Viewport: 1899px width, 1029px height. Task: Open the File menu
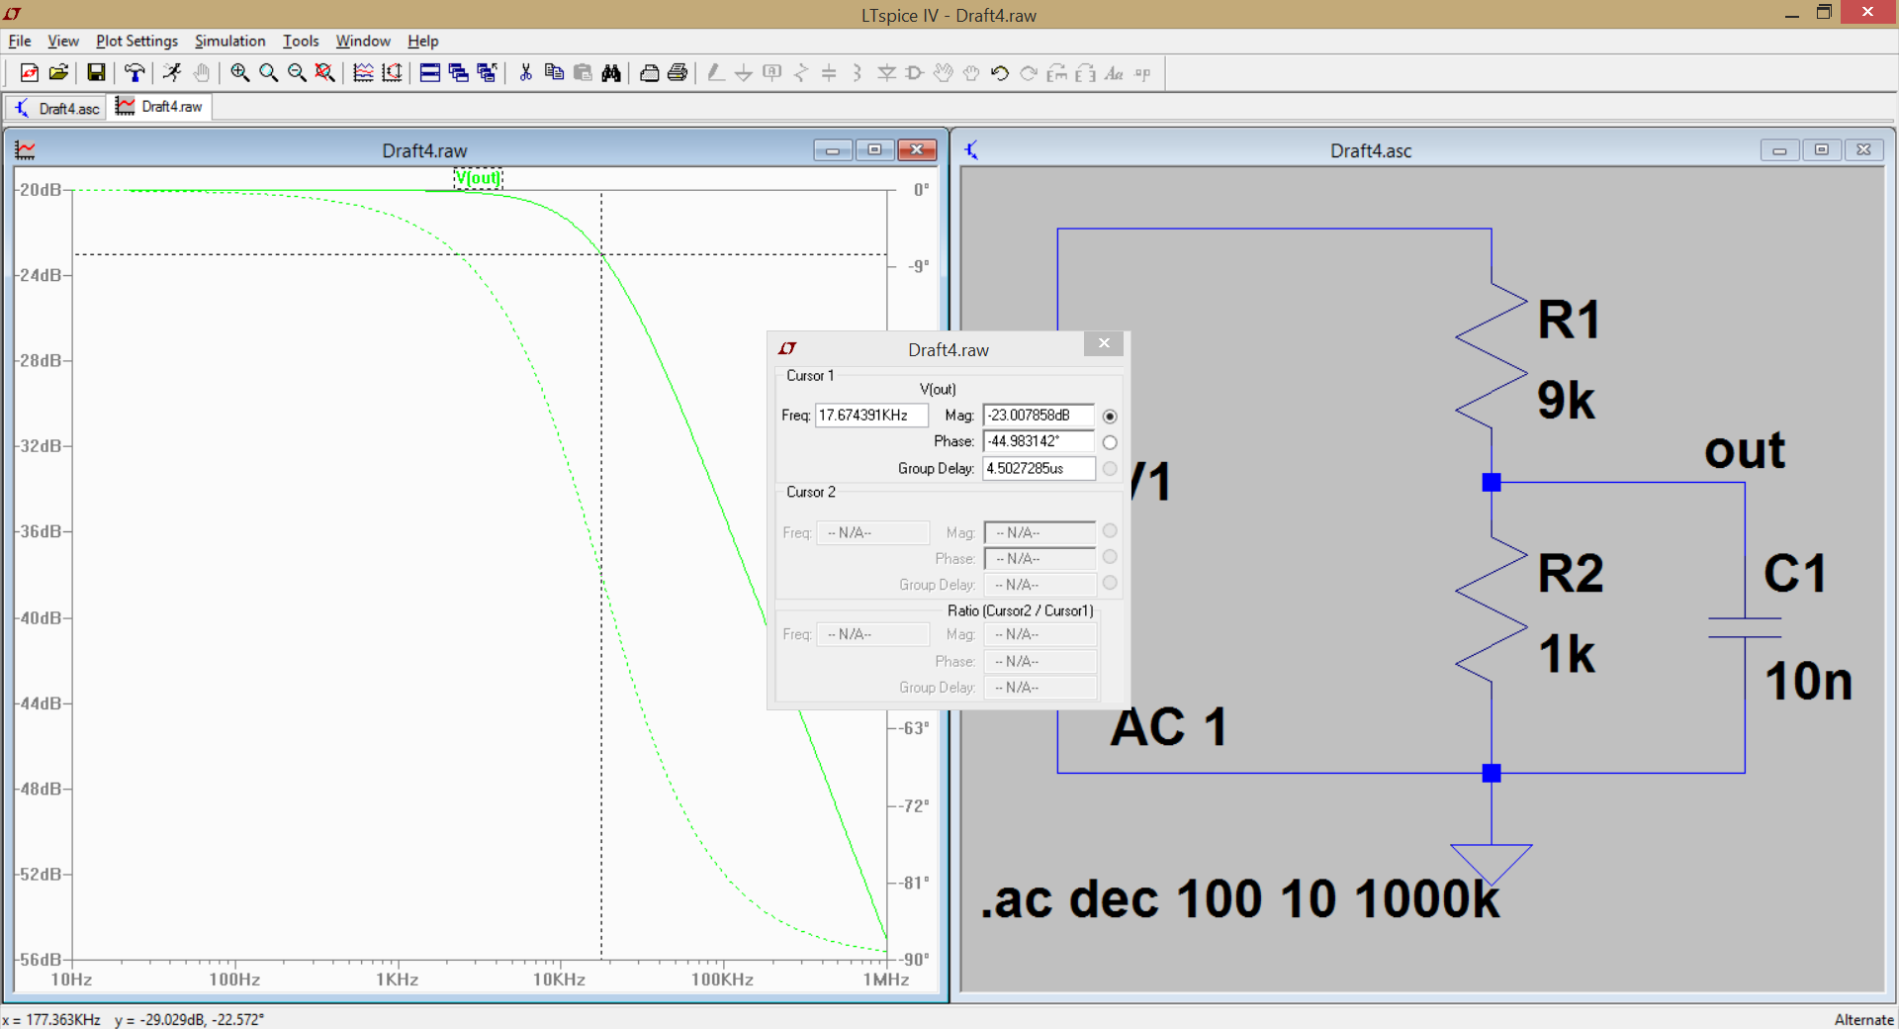(20, 41)
